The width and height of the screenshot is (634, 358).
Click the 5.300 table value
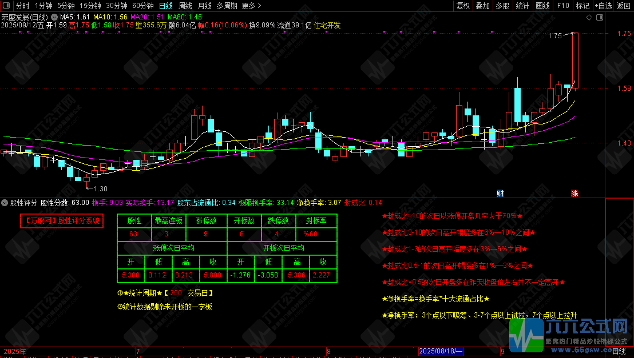point(130,275)
